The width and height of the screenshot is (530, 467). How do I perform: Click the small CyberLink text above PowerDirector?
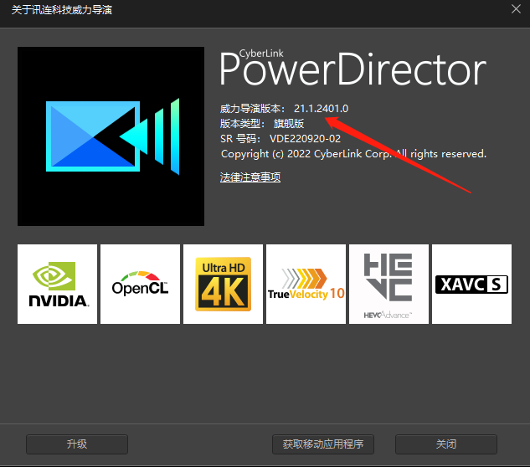[x=263, y=53]
